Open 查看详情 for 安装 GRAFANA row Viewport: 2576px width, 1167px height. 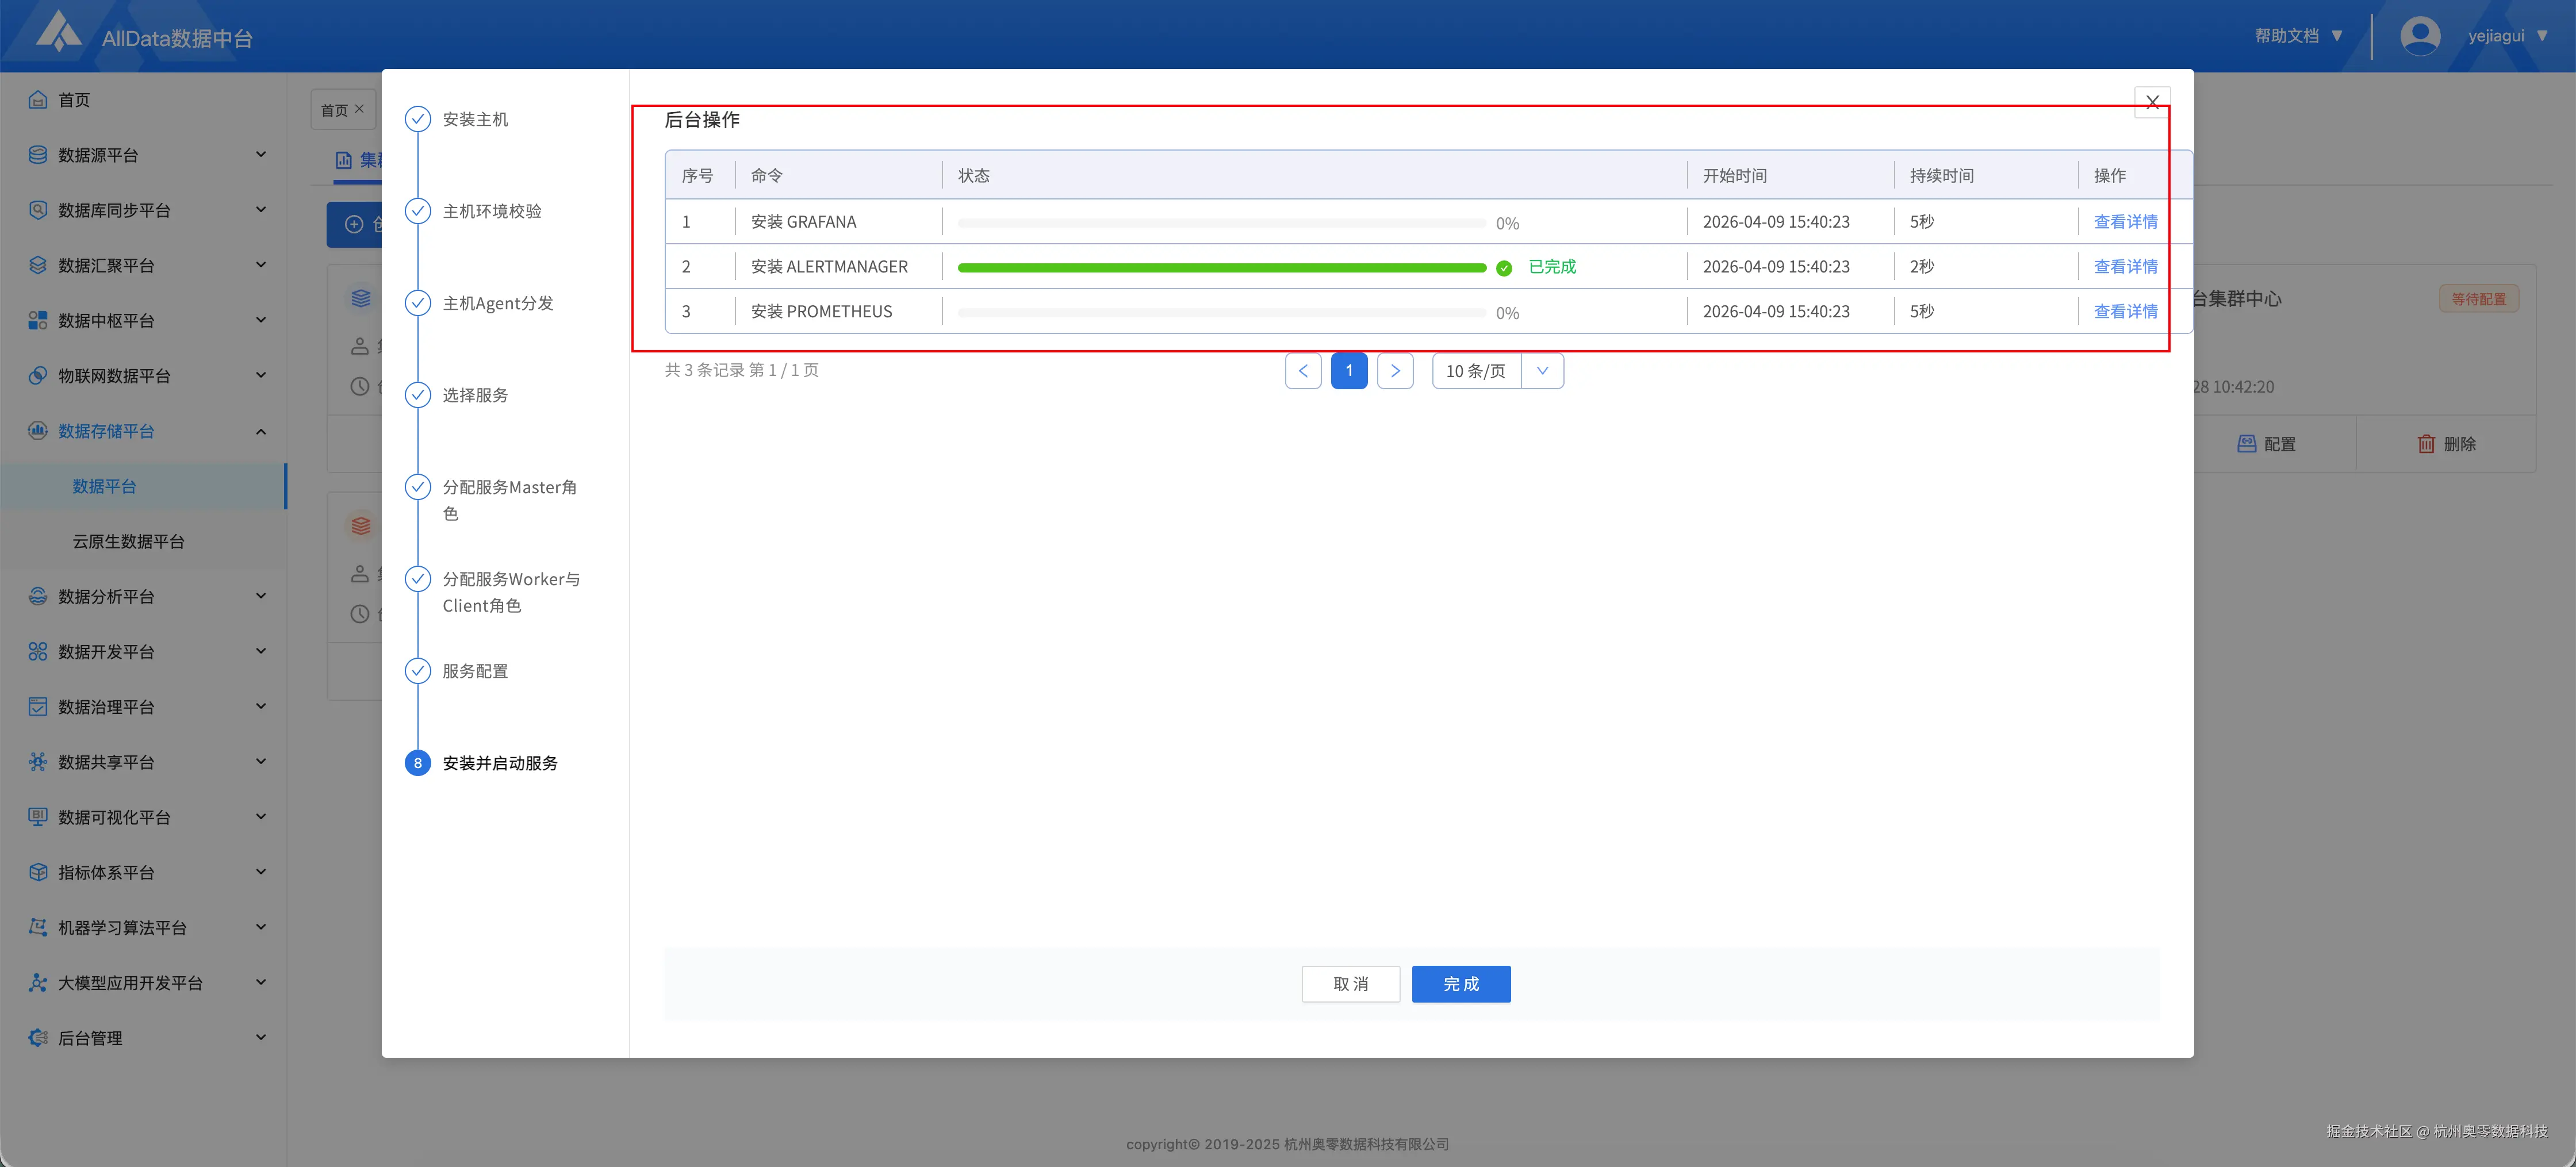(x=2125, y=222)
